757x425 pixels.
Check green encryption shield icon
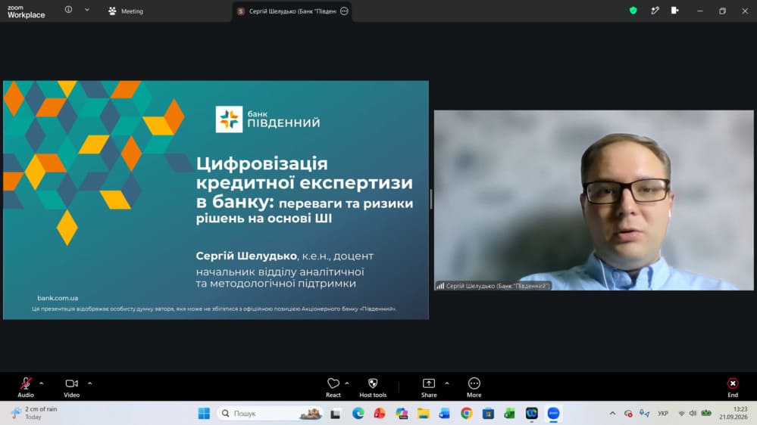click(x=633, y=11)
